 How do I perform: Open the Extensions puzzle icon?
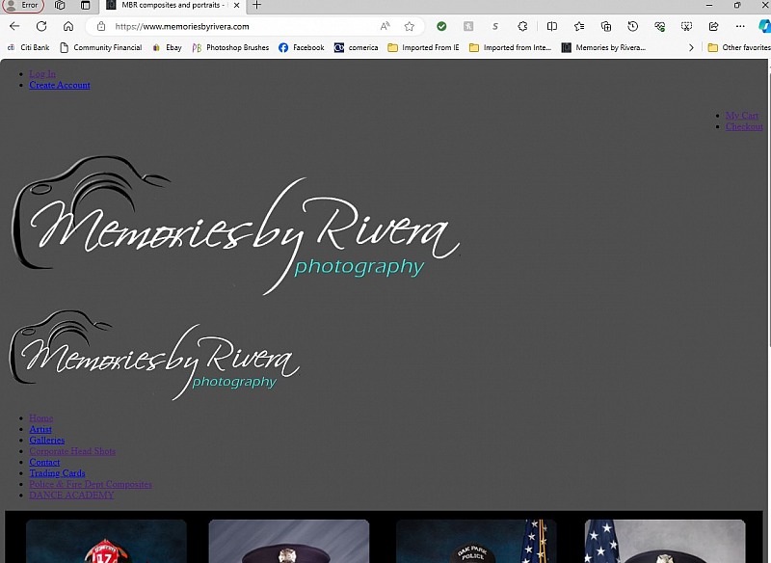point(522,27)
